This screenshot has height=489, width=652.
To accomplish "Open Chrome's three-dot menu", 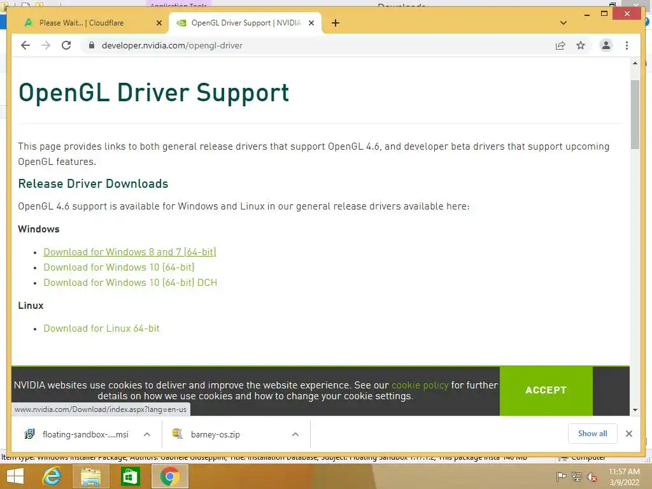I will pyautogui.click(x=627, y=45).
